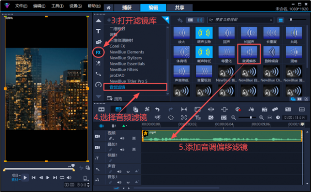Screen dimensions: 311x192
Task: Open the Title (T) library panel
Action: (x=98, y=31)
